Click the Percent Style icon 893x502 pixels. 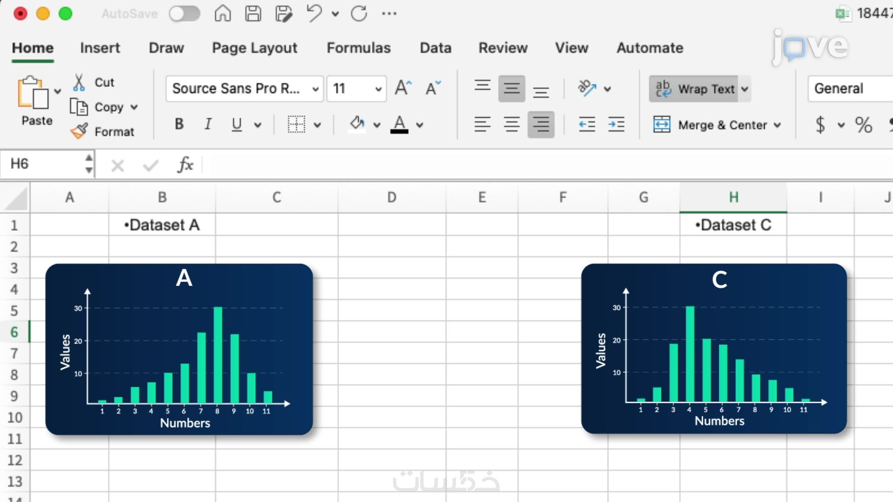click(863, 125)
